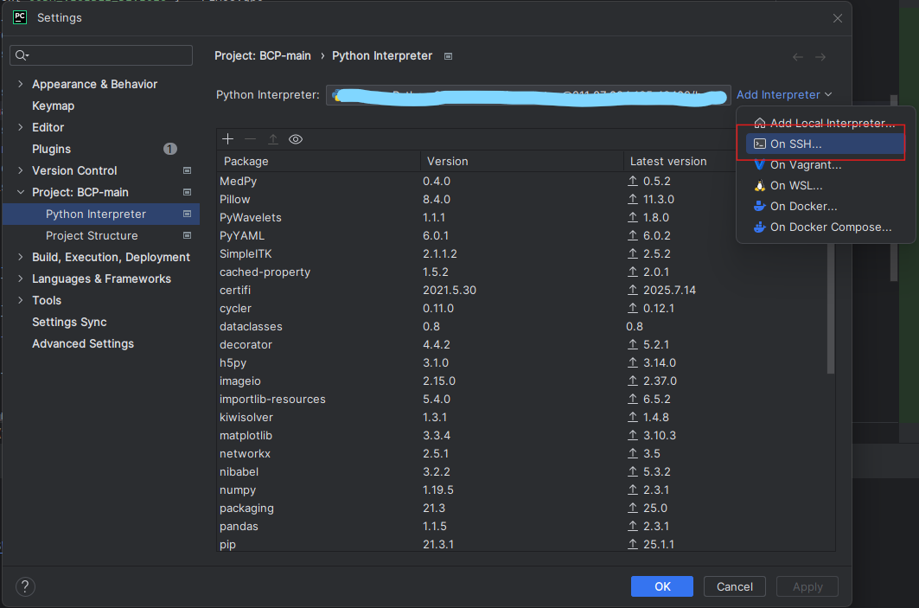Click h5py latest version 3.14.0

pyautogui.click(x=660, y=363)
